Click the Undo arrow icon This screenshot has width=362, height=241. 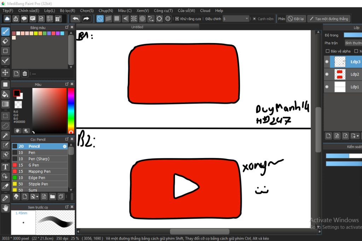tap(76, 19)
